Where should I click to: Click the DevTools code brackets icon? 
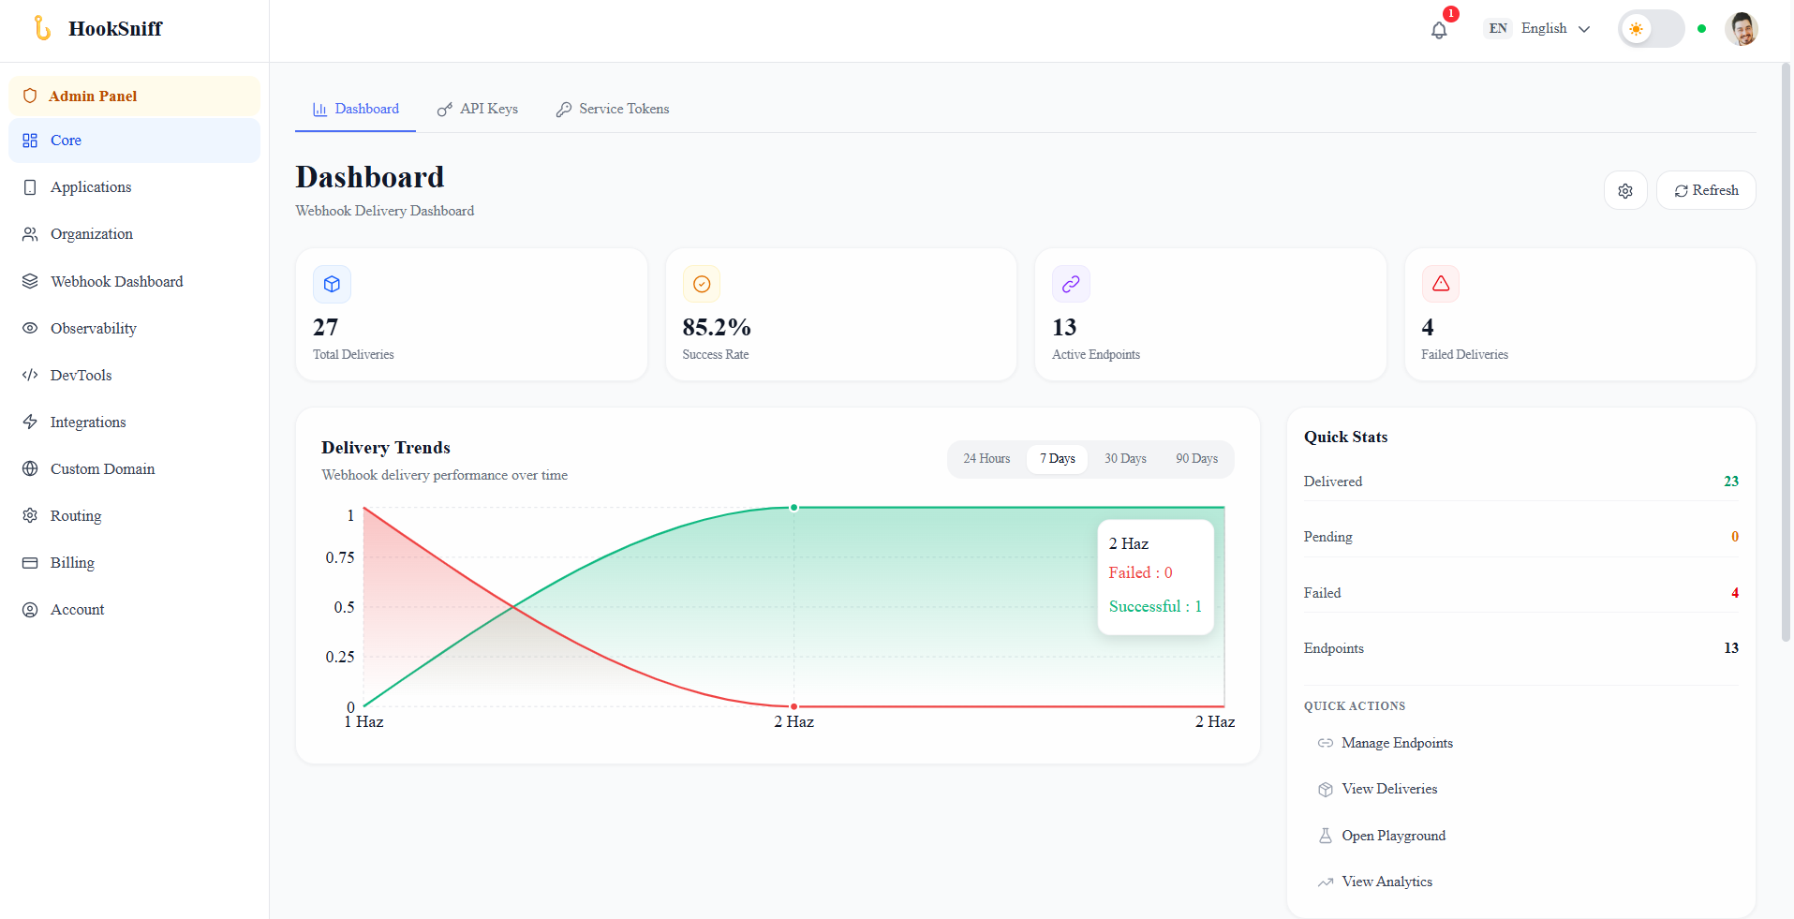[30, 375]
